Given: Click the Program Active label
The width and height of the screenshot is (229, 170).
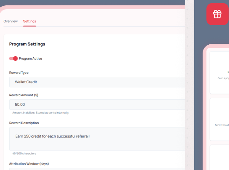Looking at the screenshot, I should 30,58.
